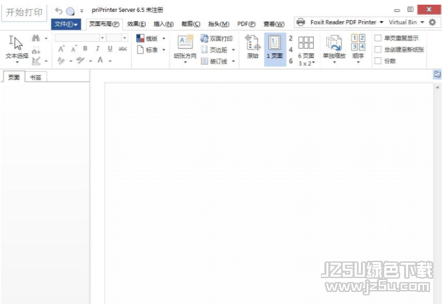Viewport: 442px width, 304px height.
Task: Expand the font size dropdown
Action: click(x=124, y=38)
